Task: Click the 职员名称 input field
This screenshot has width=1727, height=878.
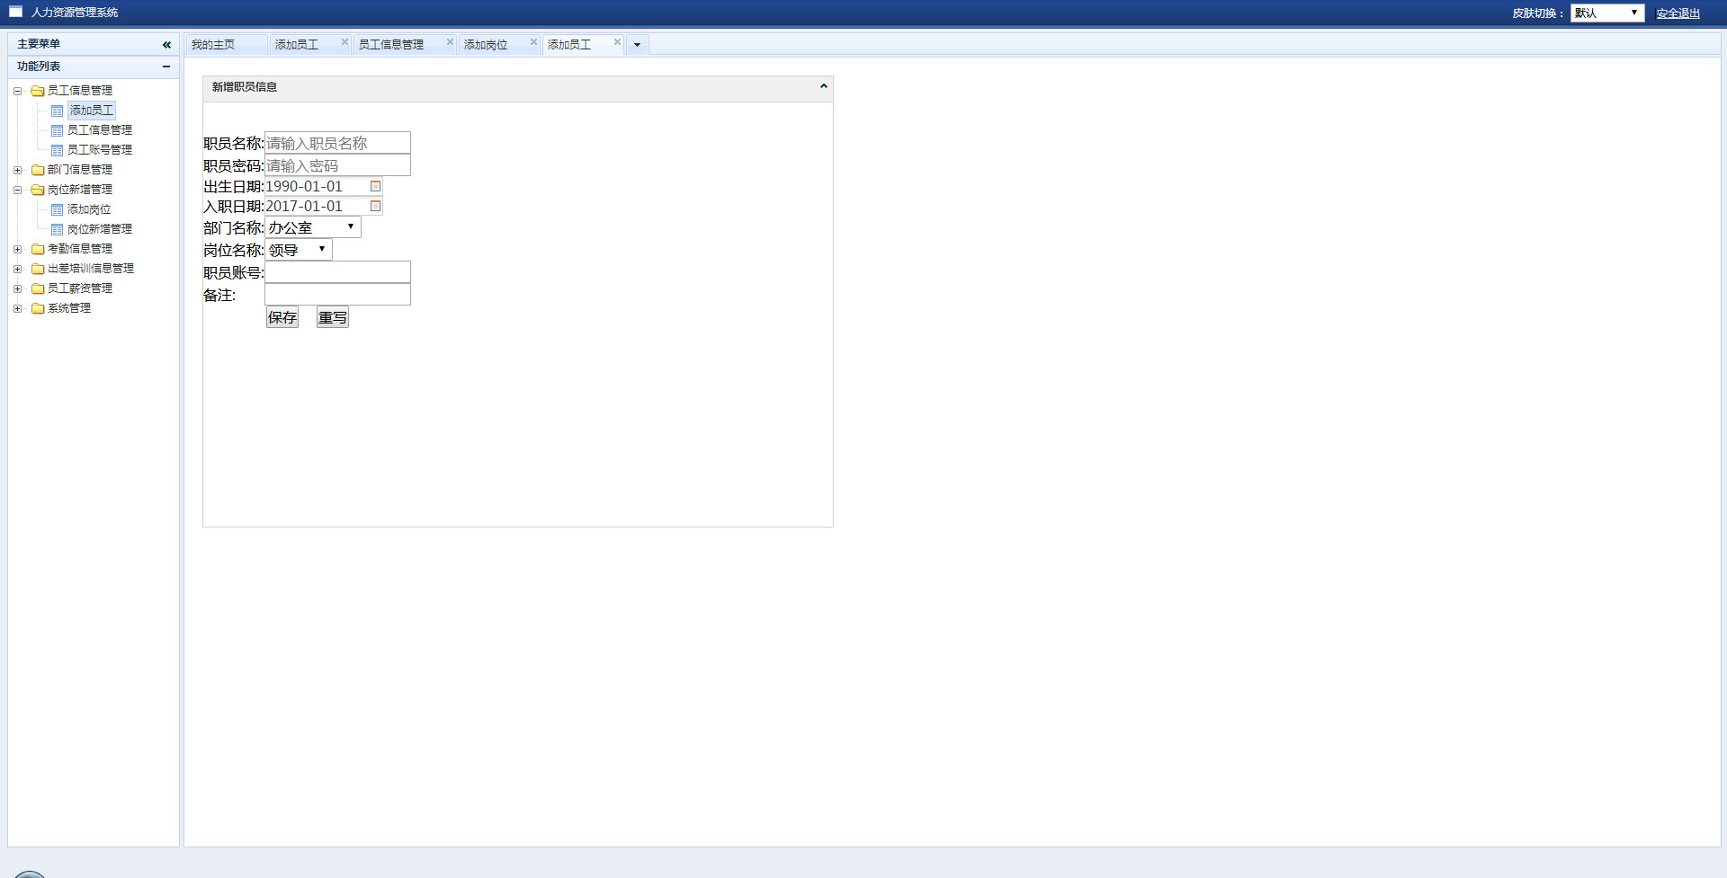Action: click(x=337, y=143)
